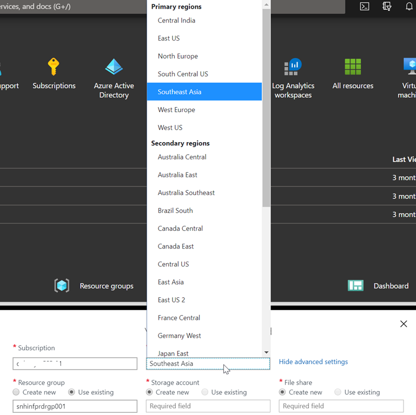Viewport: 416px width, 415px height.
Task: Choose Germany West region
Action: point(204,336)
